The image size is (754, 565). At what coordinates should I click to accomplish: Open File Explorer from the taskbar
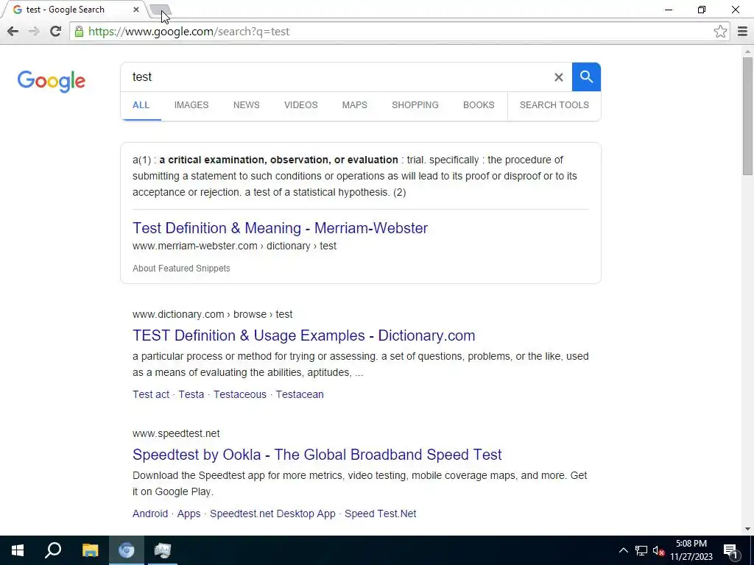(x=90, y=550)
